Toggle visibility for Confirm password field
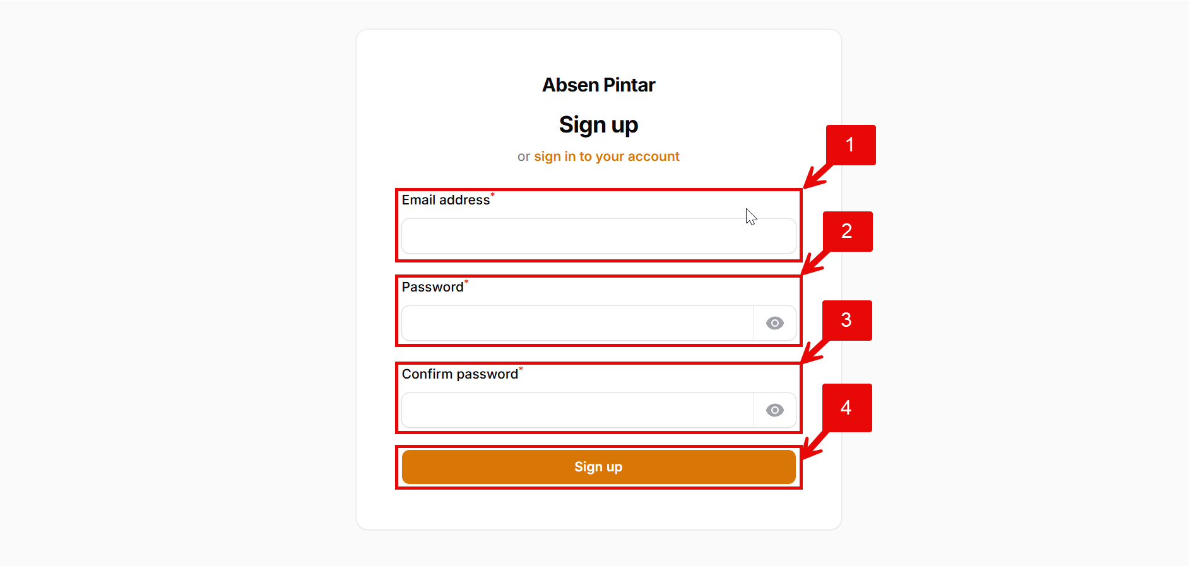Viewport: 1189px width, 566px height. coord(775,410)
